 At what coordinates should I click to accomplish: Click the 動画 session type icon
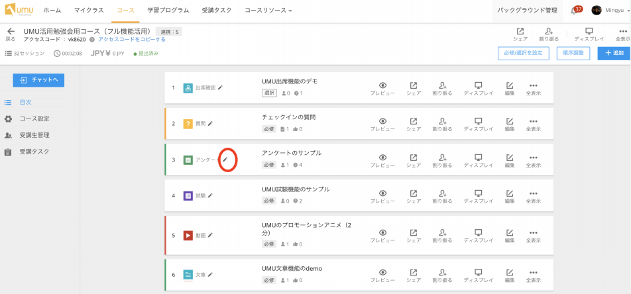188,235
